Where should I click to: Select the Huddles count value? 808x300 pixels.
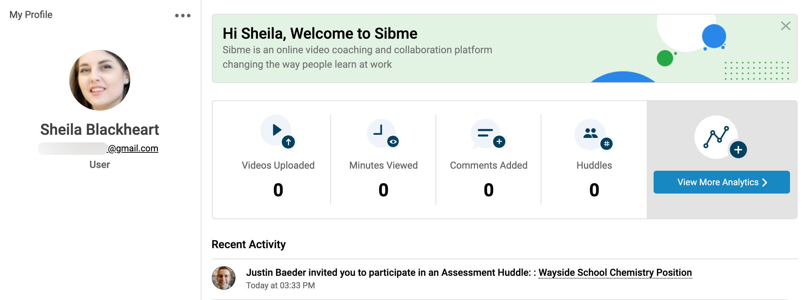click(x=594, y=190)
